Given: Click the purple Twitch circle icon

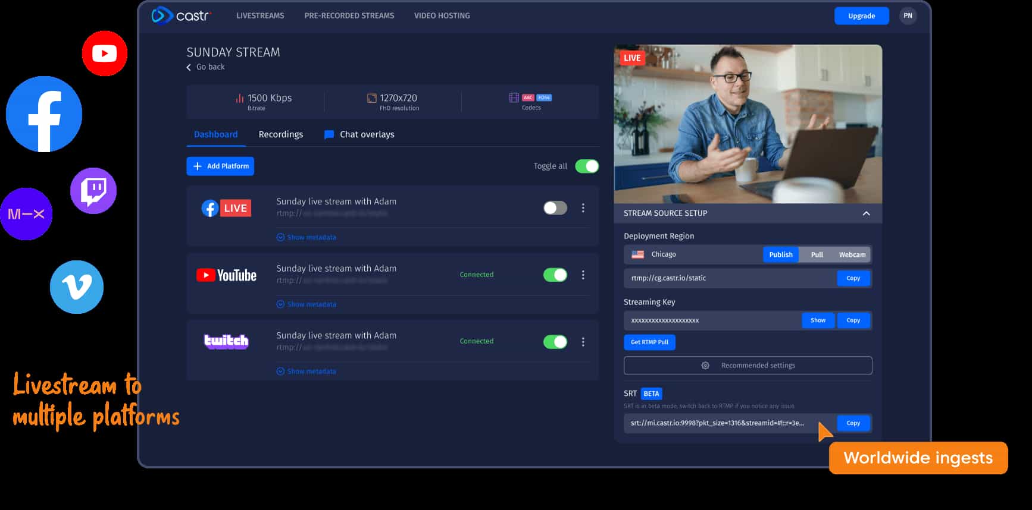Looking at the screenshot, I should click(x=93, y=191).
